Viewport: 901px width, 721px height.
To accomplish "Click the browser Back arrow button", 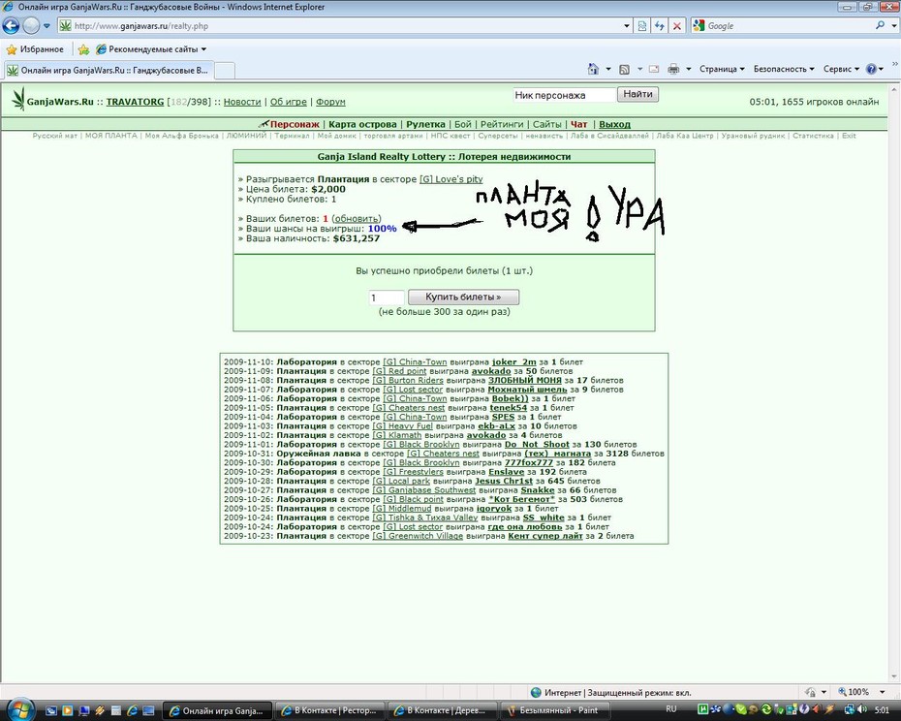I will (11, 26).
